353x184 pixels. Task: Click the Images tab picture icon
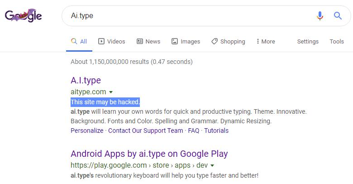point(175,41)
